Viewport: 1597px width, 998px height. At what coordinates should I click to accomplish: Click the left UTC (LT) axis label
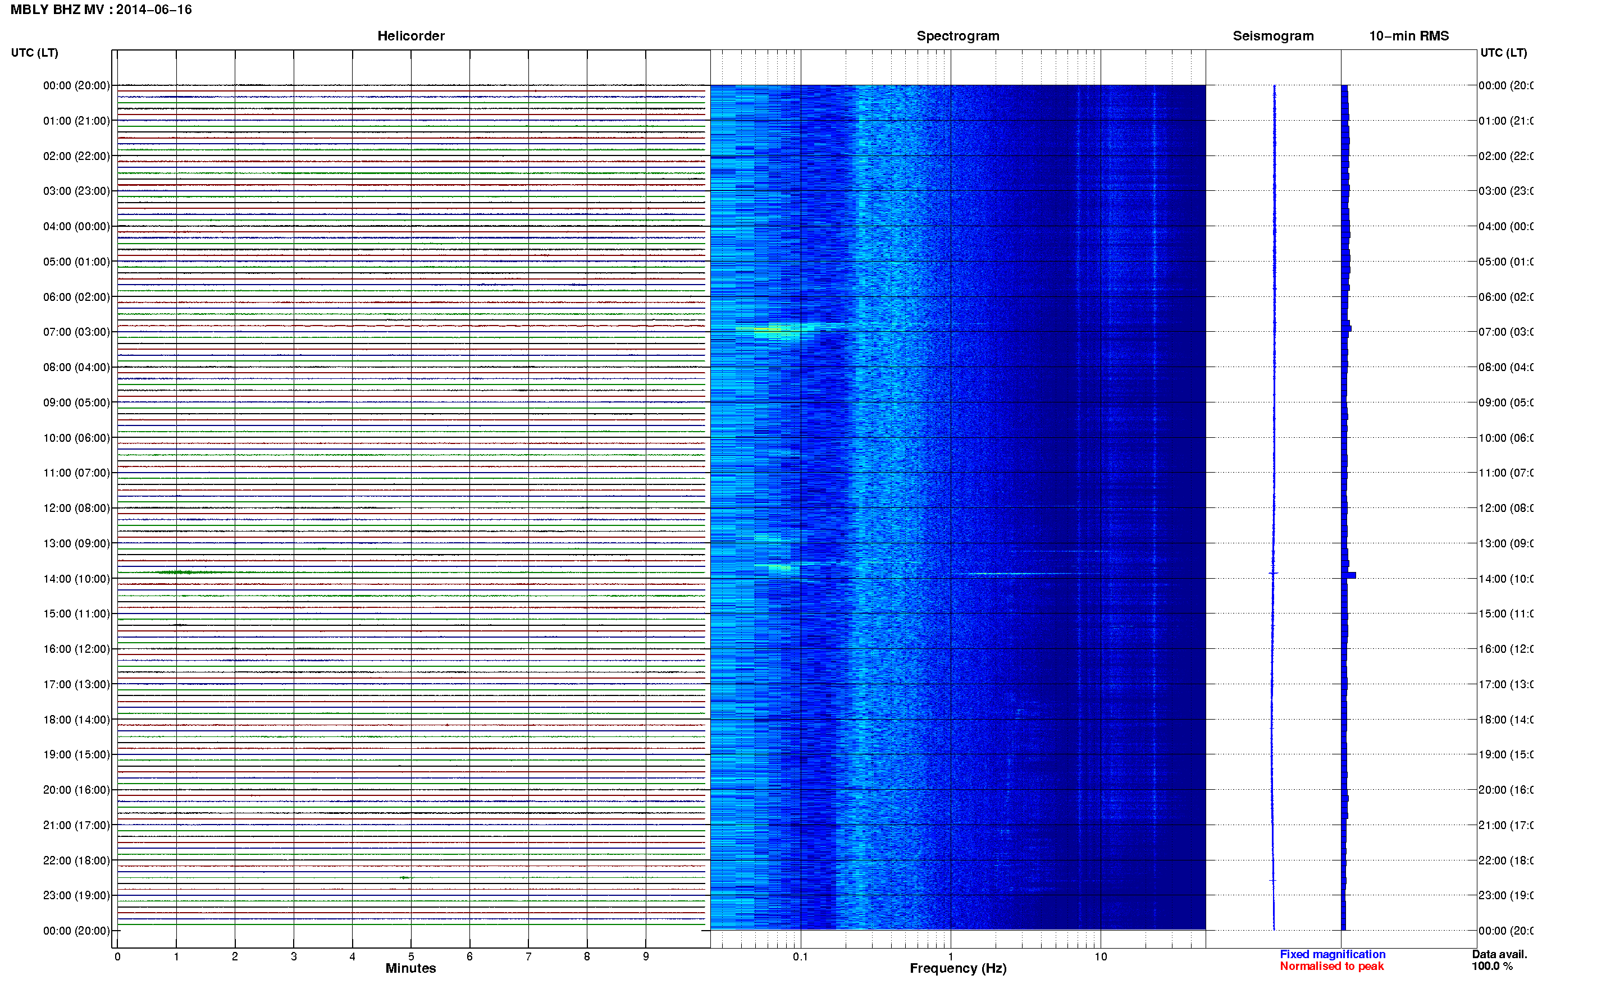click(x=34, y=53)
